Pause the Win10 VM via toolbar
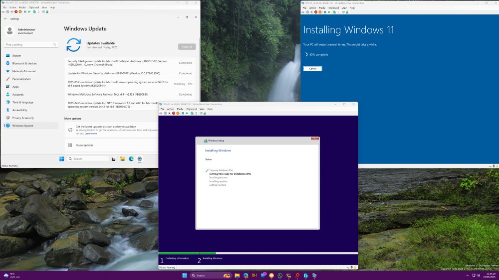 click(x=183, y=113)
